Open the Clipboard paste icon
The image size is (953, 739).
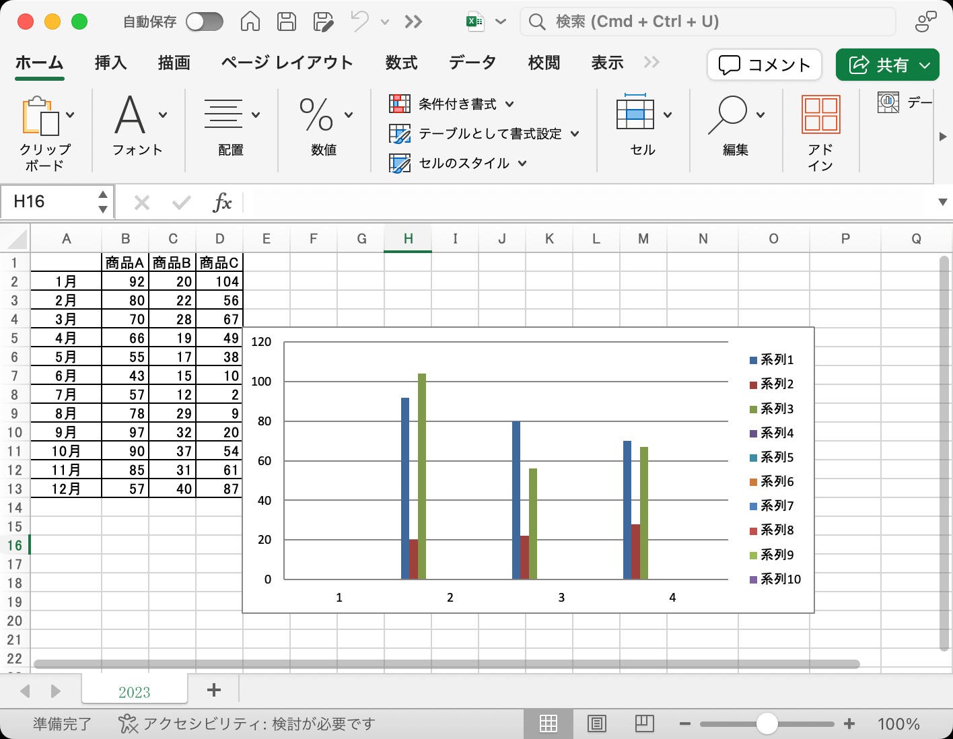click(x=40, y=115)
